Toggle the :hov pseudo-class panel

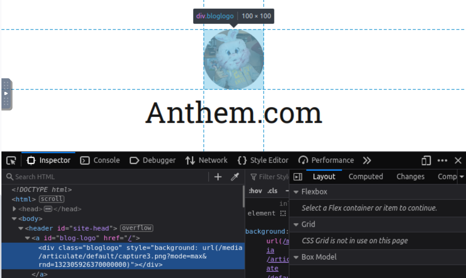click(256, 191)
